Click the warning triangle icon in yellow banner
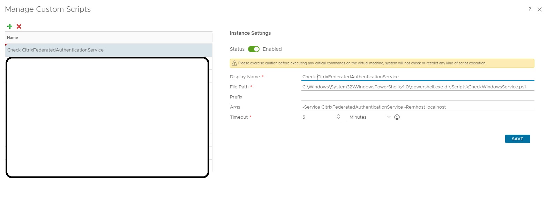Viewport: 547px width, 206px height. (x=234, y=63)
